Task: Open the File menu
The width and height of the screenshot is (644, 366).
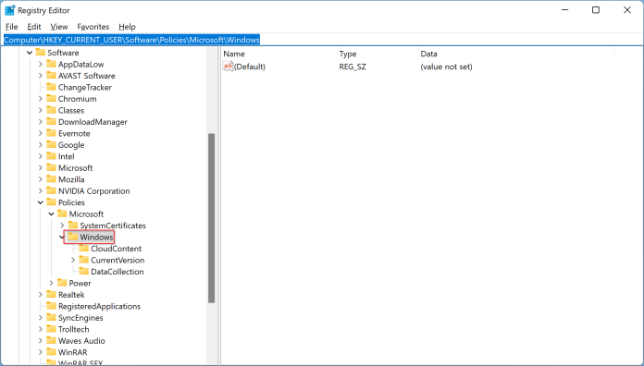Action: (x=11, y=27)
